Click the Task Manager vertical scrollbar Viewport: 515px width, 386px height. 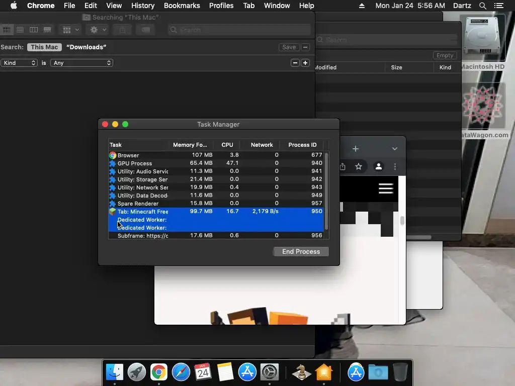(326, 191)
